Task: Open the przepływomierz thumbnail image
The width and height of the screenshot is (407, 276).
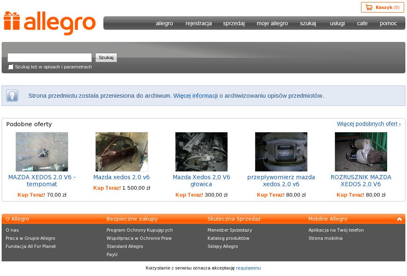Action: 281,151
